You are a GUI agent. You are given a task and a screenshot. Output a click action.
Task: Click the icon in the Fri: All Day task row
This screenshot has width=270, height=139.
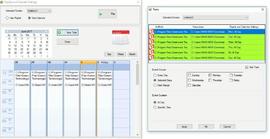151,52
